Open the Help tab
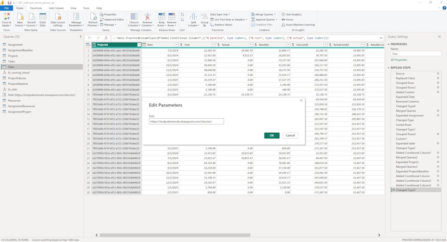 (99, 8)
